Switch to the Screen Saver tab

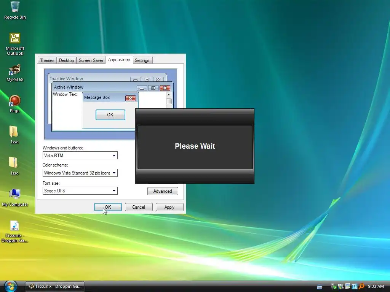(91, 60)
